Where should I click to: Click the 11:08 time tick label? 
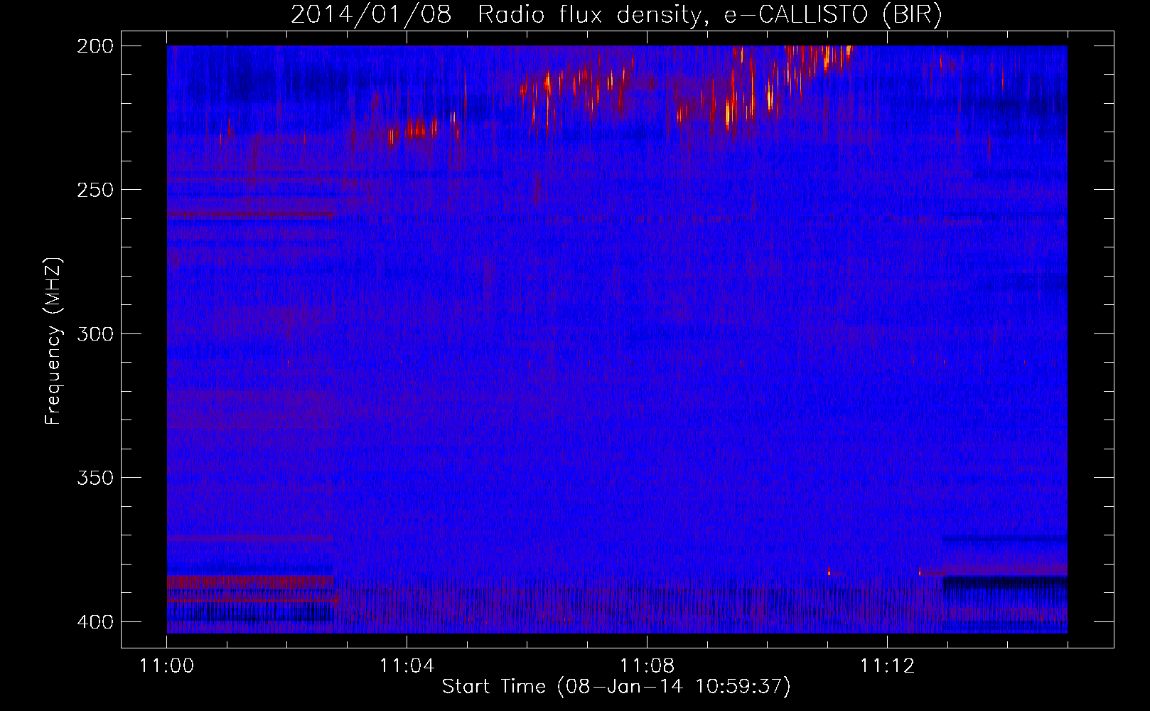647,665
